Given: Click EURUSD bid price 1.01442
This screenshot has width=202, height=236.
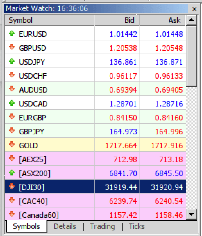Looking at the screenshot, I should pos(123,34).
